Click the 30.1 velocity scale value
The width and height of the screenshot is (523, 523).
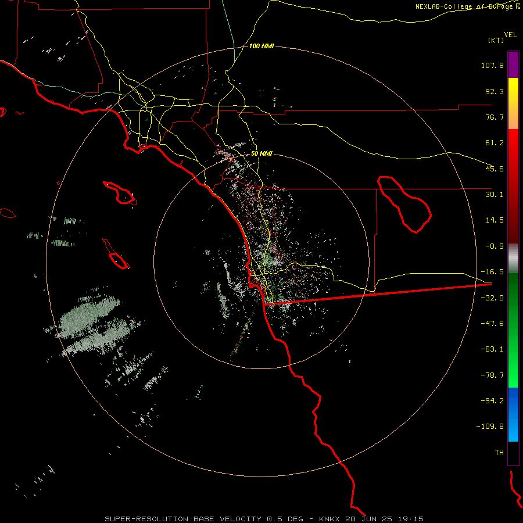[495, 195]
